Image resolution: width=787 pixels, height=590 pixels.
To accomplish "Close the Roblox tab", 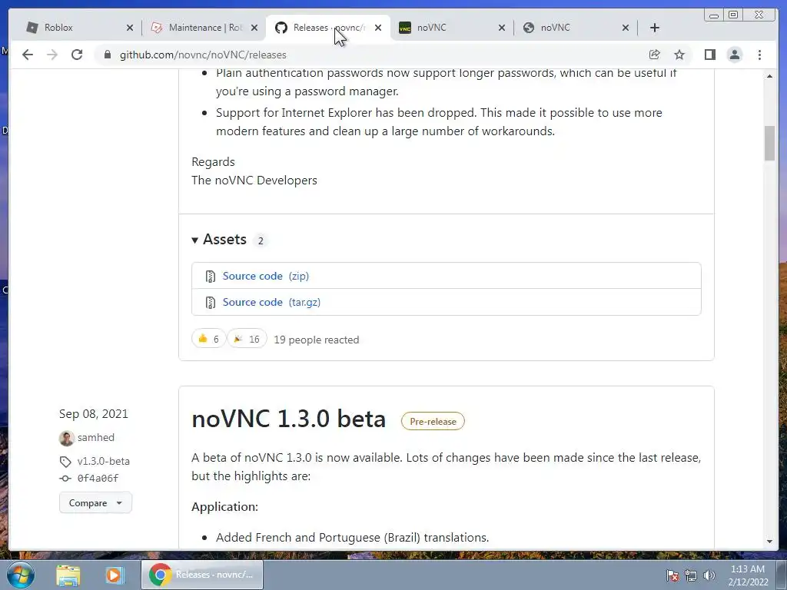I will click(130, 28).
